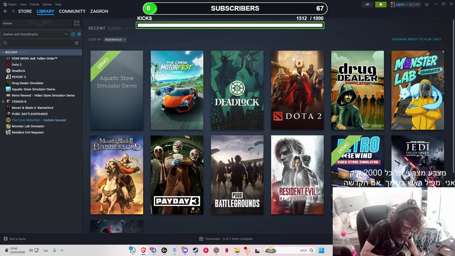Open the Bannerlord game cover
Viewport: 455px width, 256px height.
click(117, 175)
